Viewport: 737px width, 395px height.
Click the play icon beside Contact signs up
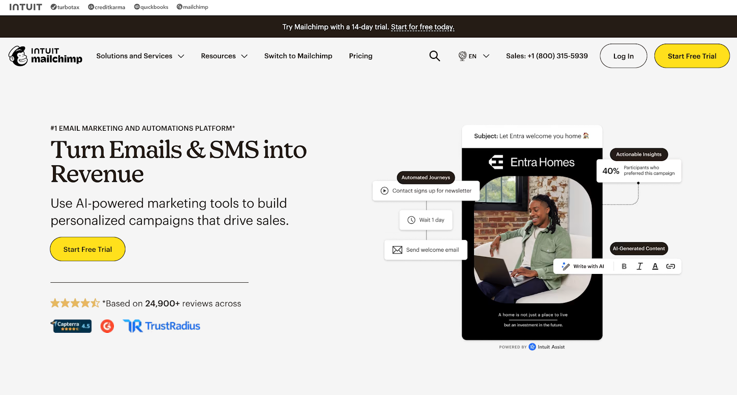point(385,191)
